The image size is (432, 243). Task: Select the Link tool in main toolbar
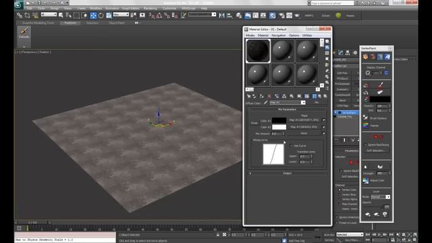point(20,16)
